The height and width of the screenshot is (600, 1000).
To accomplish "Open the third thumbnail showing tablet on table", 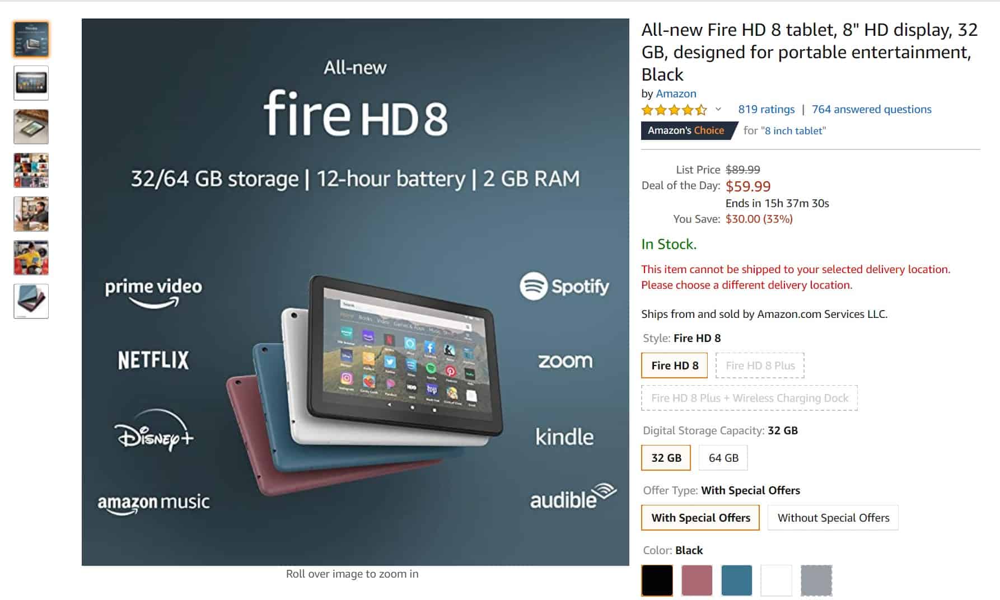I will click(31, 126).
